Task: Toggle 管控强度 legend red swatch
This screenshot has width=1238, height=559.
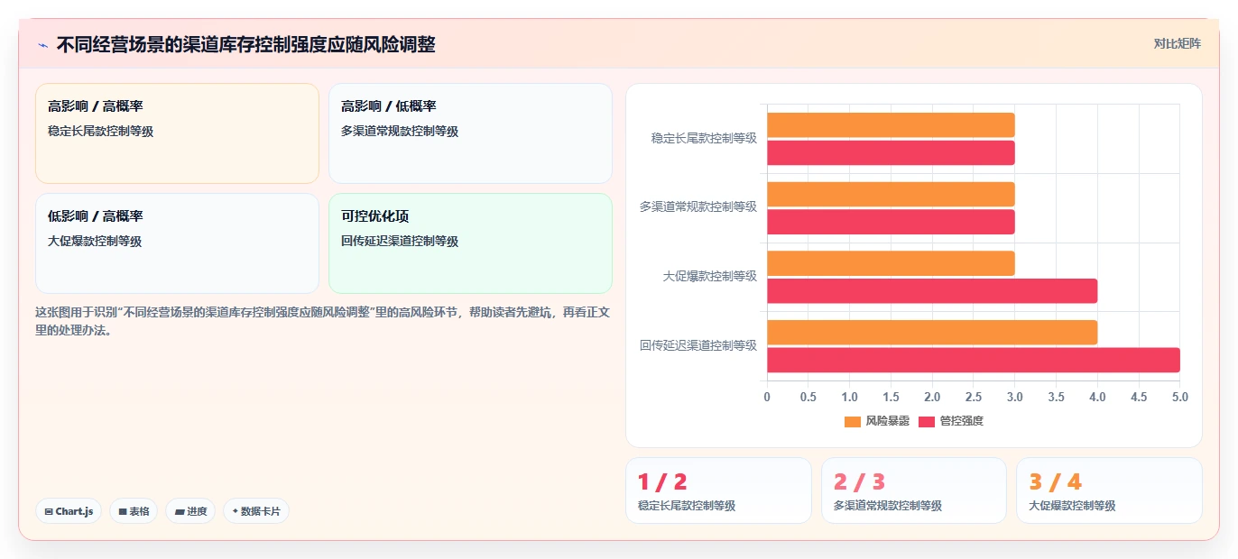Action: (x=927, y=421)
